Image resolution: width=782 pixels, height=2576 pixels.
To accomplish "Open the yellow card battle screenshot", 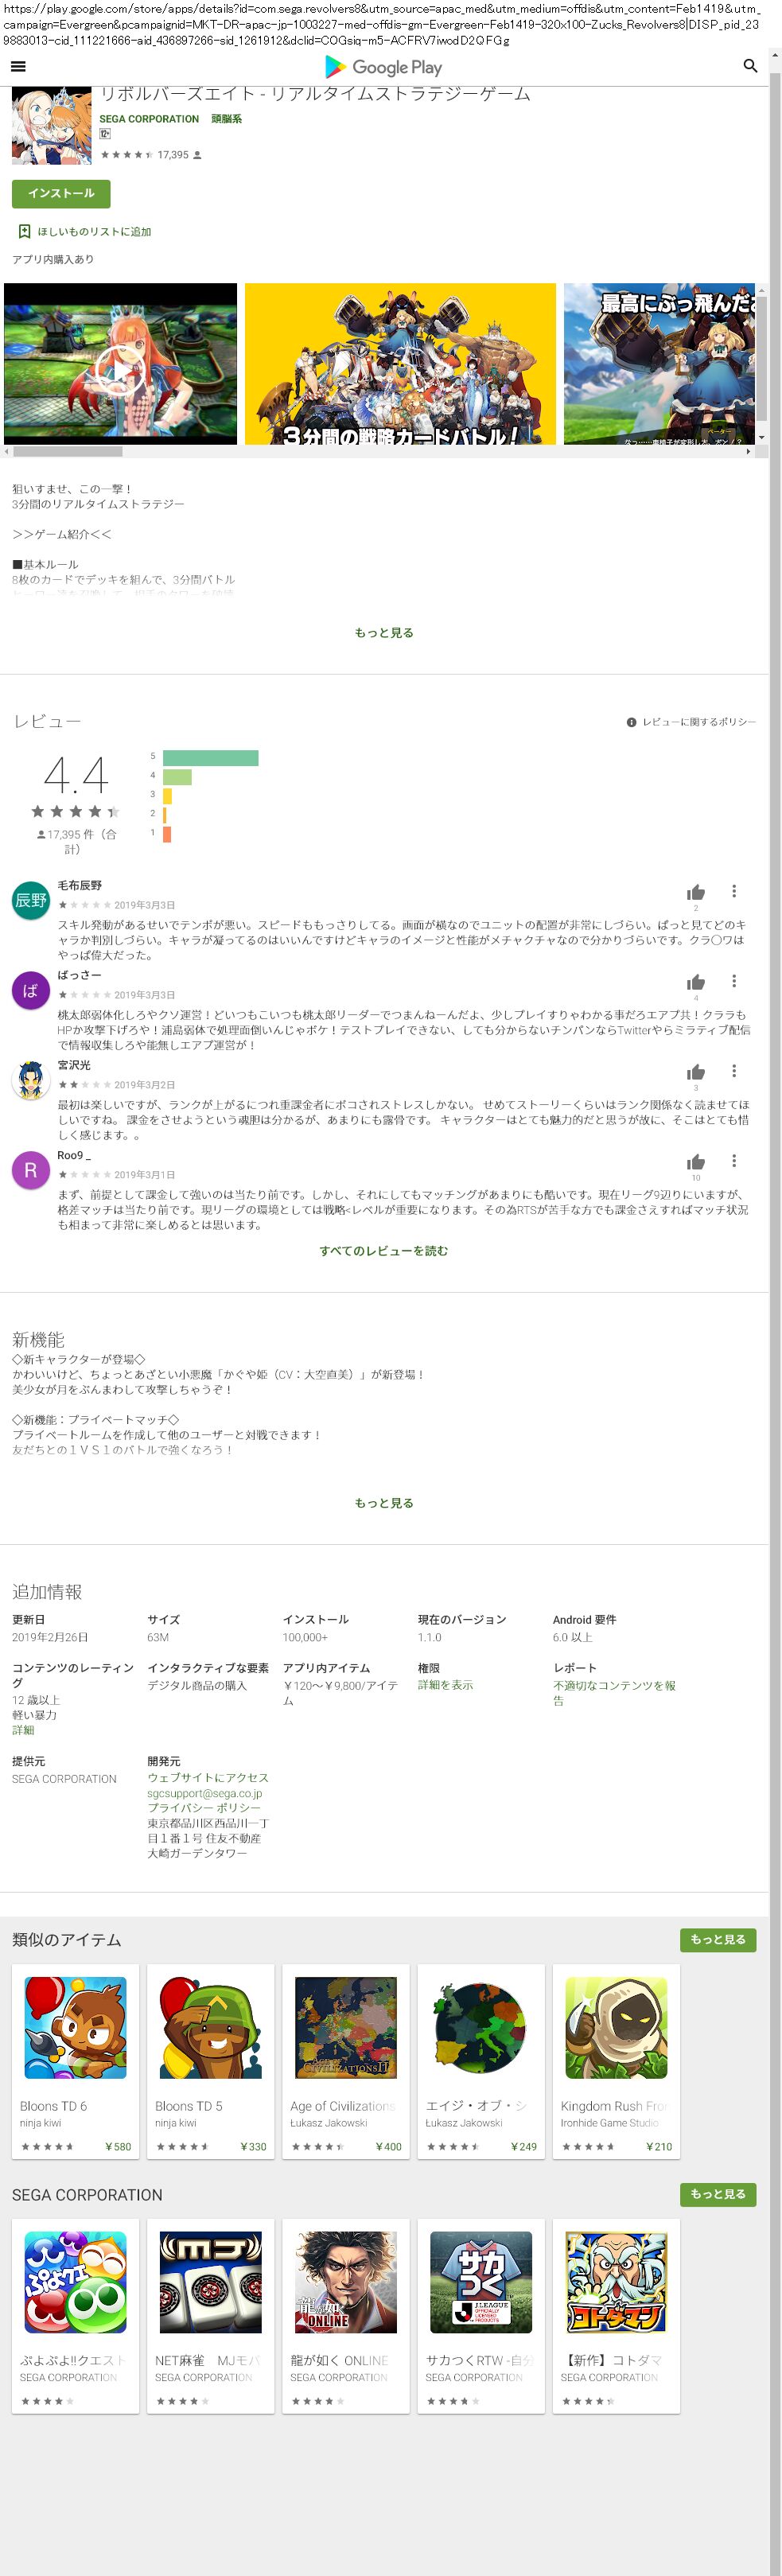I will click(400, 364).
